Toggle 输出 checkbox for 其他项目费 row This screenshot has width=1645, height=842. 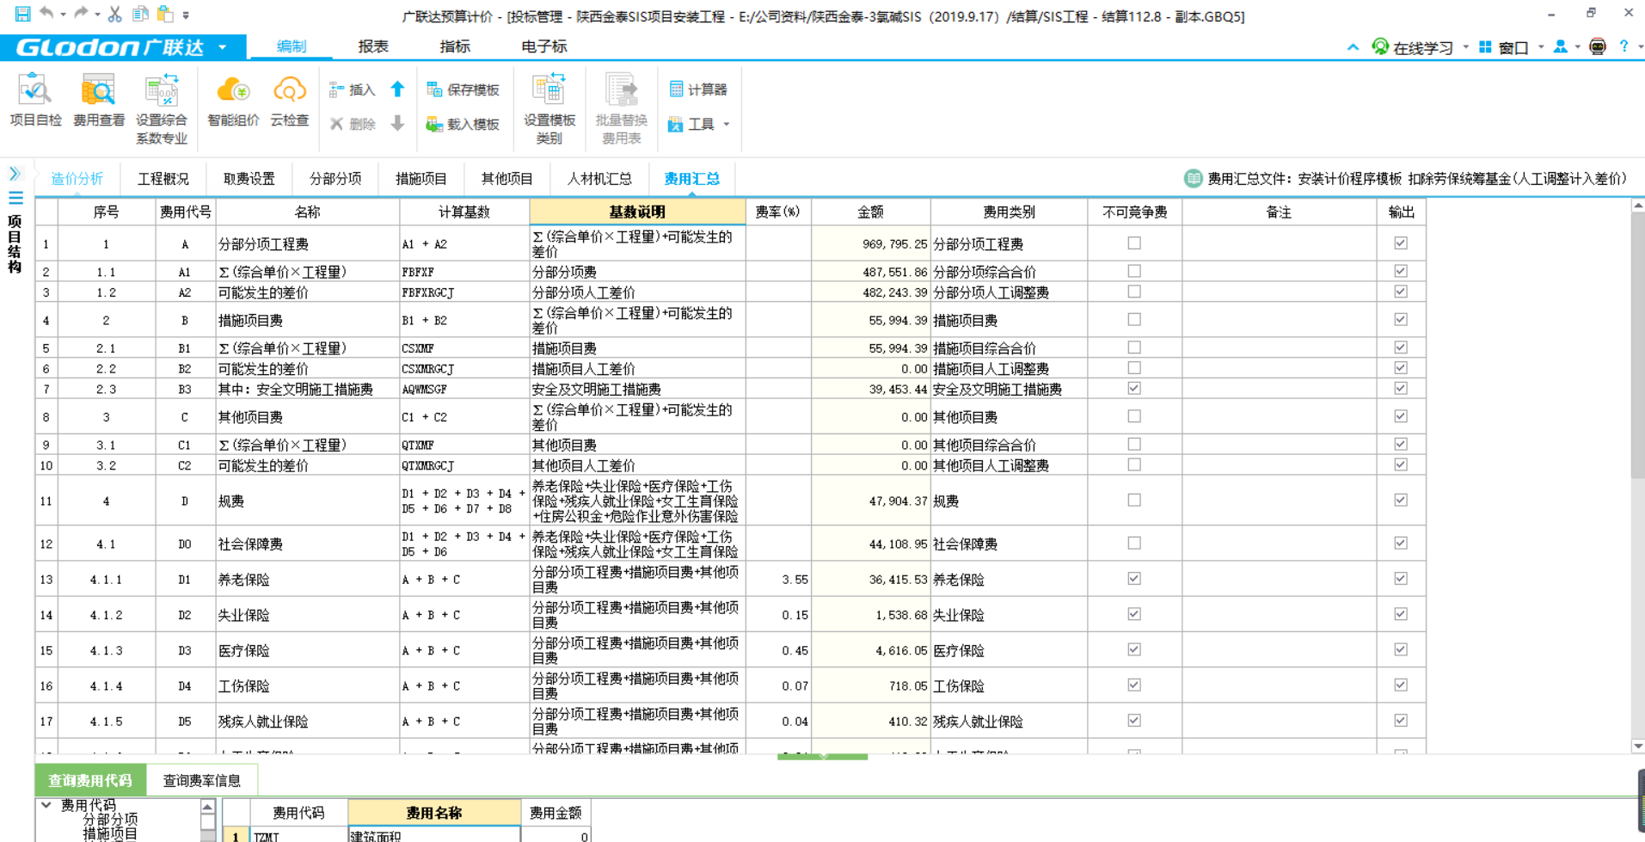[1401, 416]
